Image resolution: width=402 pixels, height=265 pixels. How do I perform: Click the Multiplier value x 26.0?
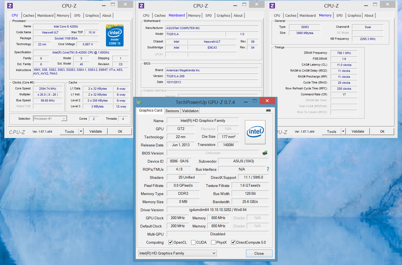(x=48, y=95)
